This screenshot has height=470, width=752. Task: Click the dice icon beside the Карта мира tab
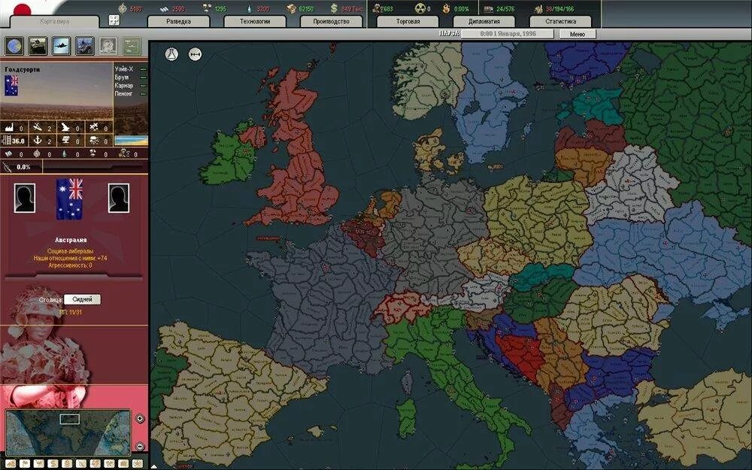(x=114, y=20)
